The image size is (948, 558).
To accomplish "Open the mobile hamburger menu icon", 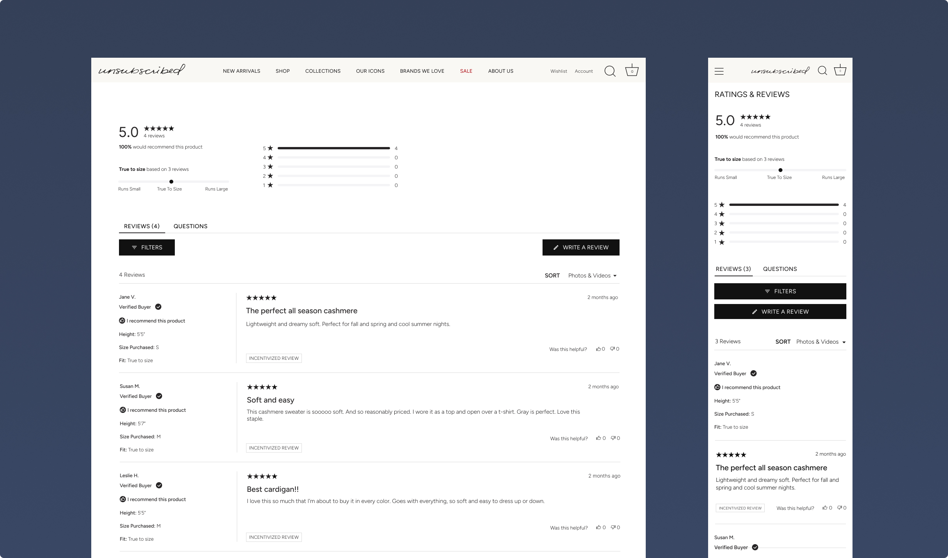I will pos(719,71).
